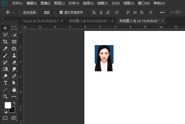
Task: Open the 图层(L) menu
Action: tap(59, 3)
